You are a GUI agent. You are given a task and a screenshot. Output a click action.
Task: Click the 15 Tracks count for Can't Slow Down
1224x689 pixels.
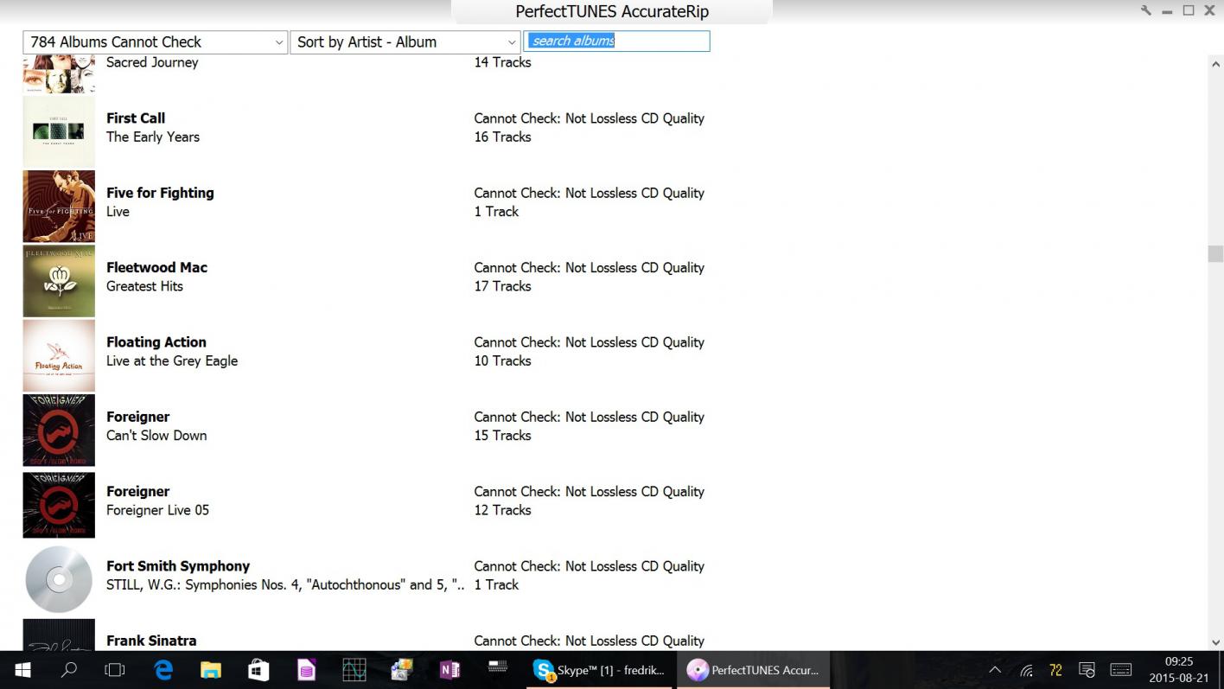pos(502,436)
